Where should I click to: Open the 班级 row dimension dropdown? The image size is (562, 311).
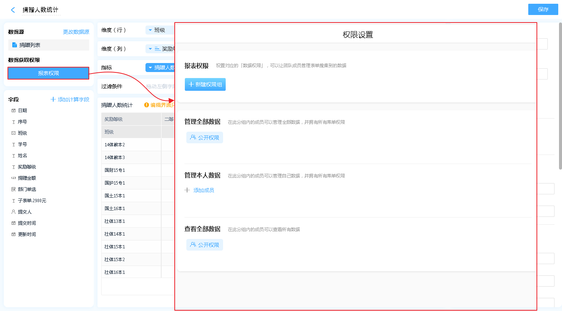click(150, 30)
